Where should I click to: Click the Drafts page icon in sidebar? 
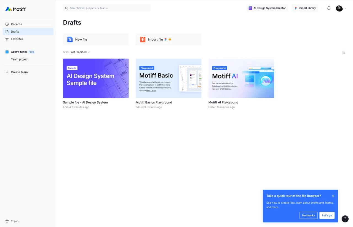[7, 32]
